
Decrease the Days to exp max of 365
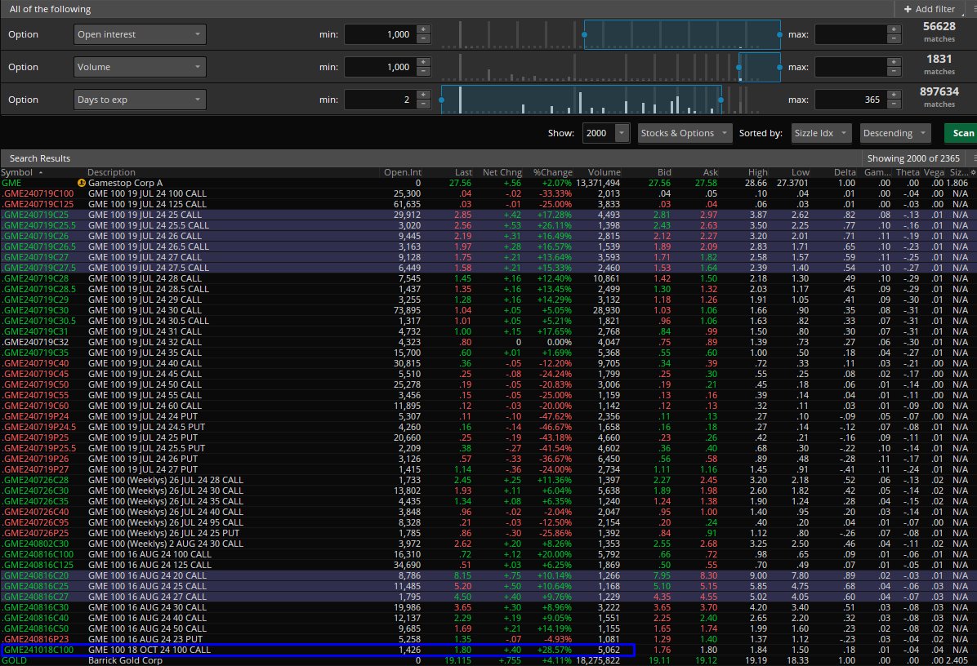pyautogui.click(x=894, y=104)
